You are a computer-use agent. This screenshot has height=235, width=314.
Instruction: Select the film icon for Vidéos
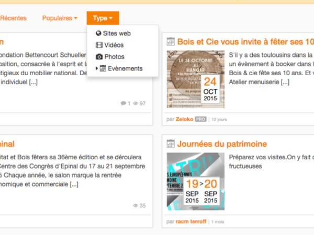point(99,45)
